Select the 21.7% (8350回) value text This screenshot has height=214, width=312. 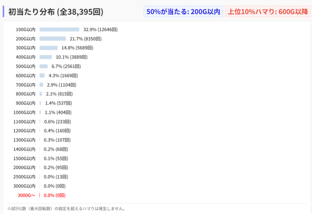coord(86,39)
